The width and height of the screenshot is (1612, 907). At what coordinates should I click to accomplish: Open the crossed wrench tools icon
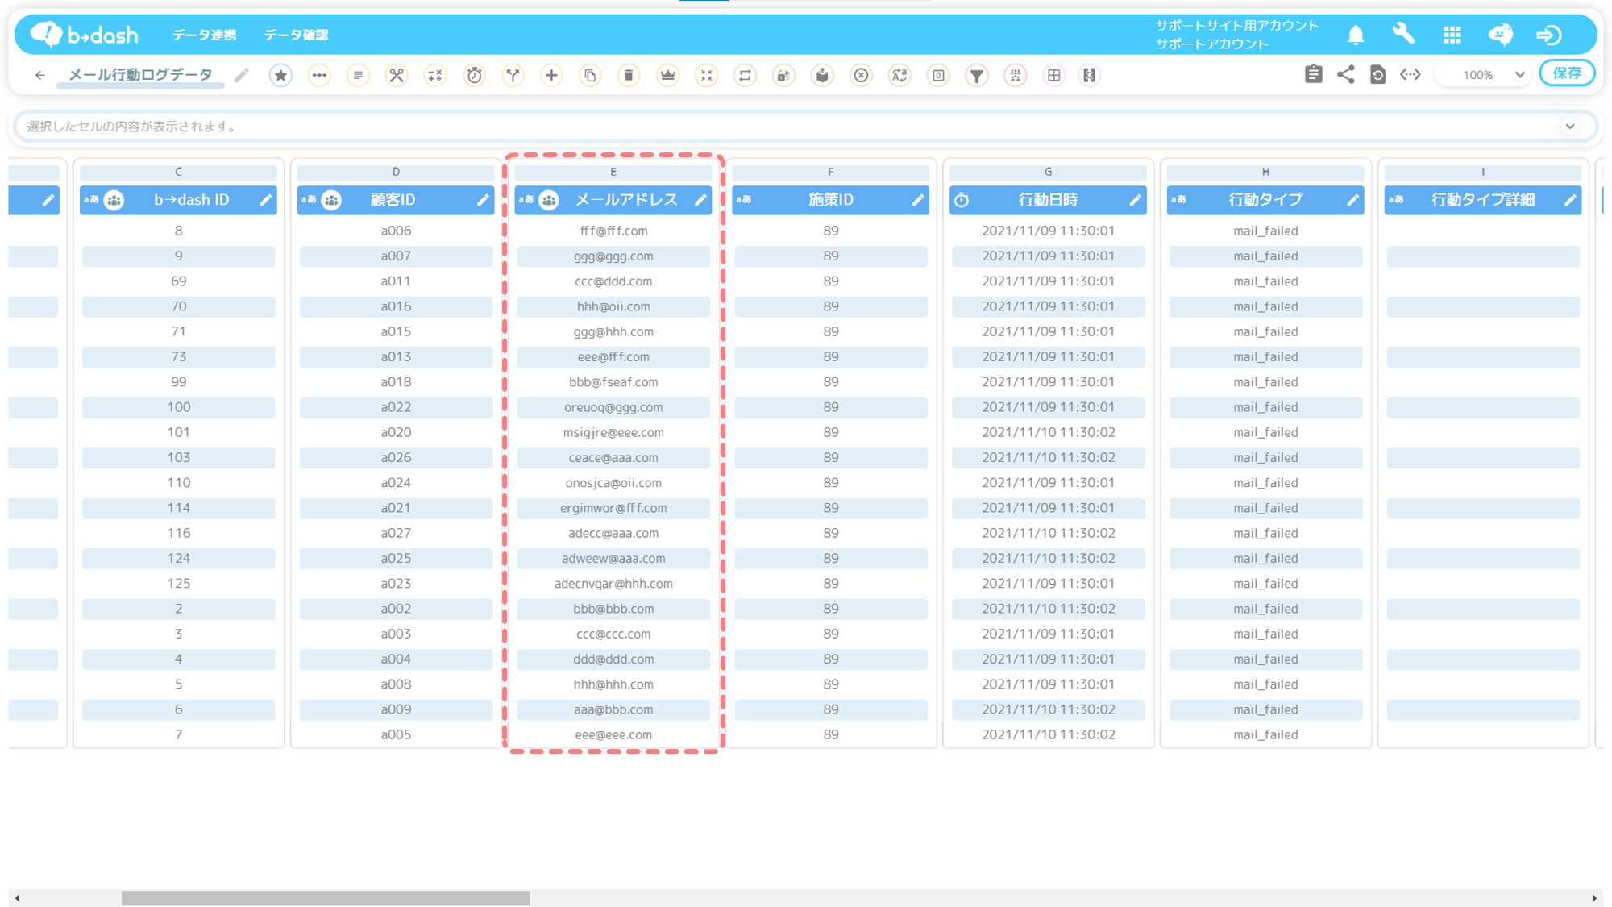pos(397,75)
